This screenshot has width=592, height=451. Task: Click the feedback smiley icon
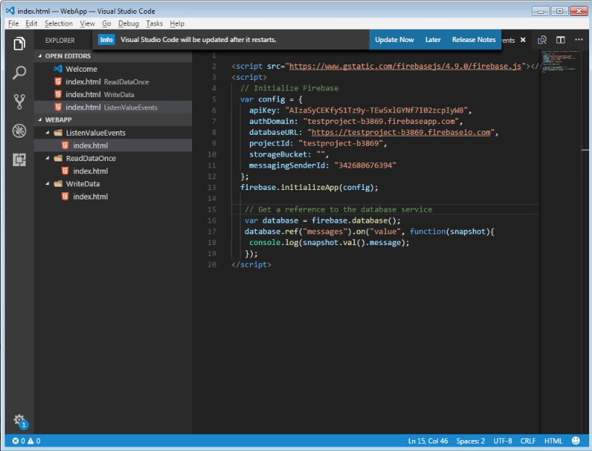pos(575,441)
